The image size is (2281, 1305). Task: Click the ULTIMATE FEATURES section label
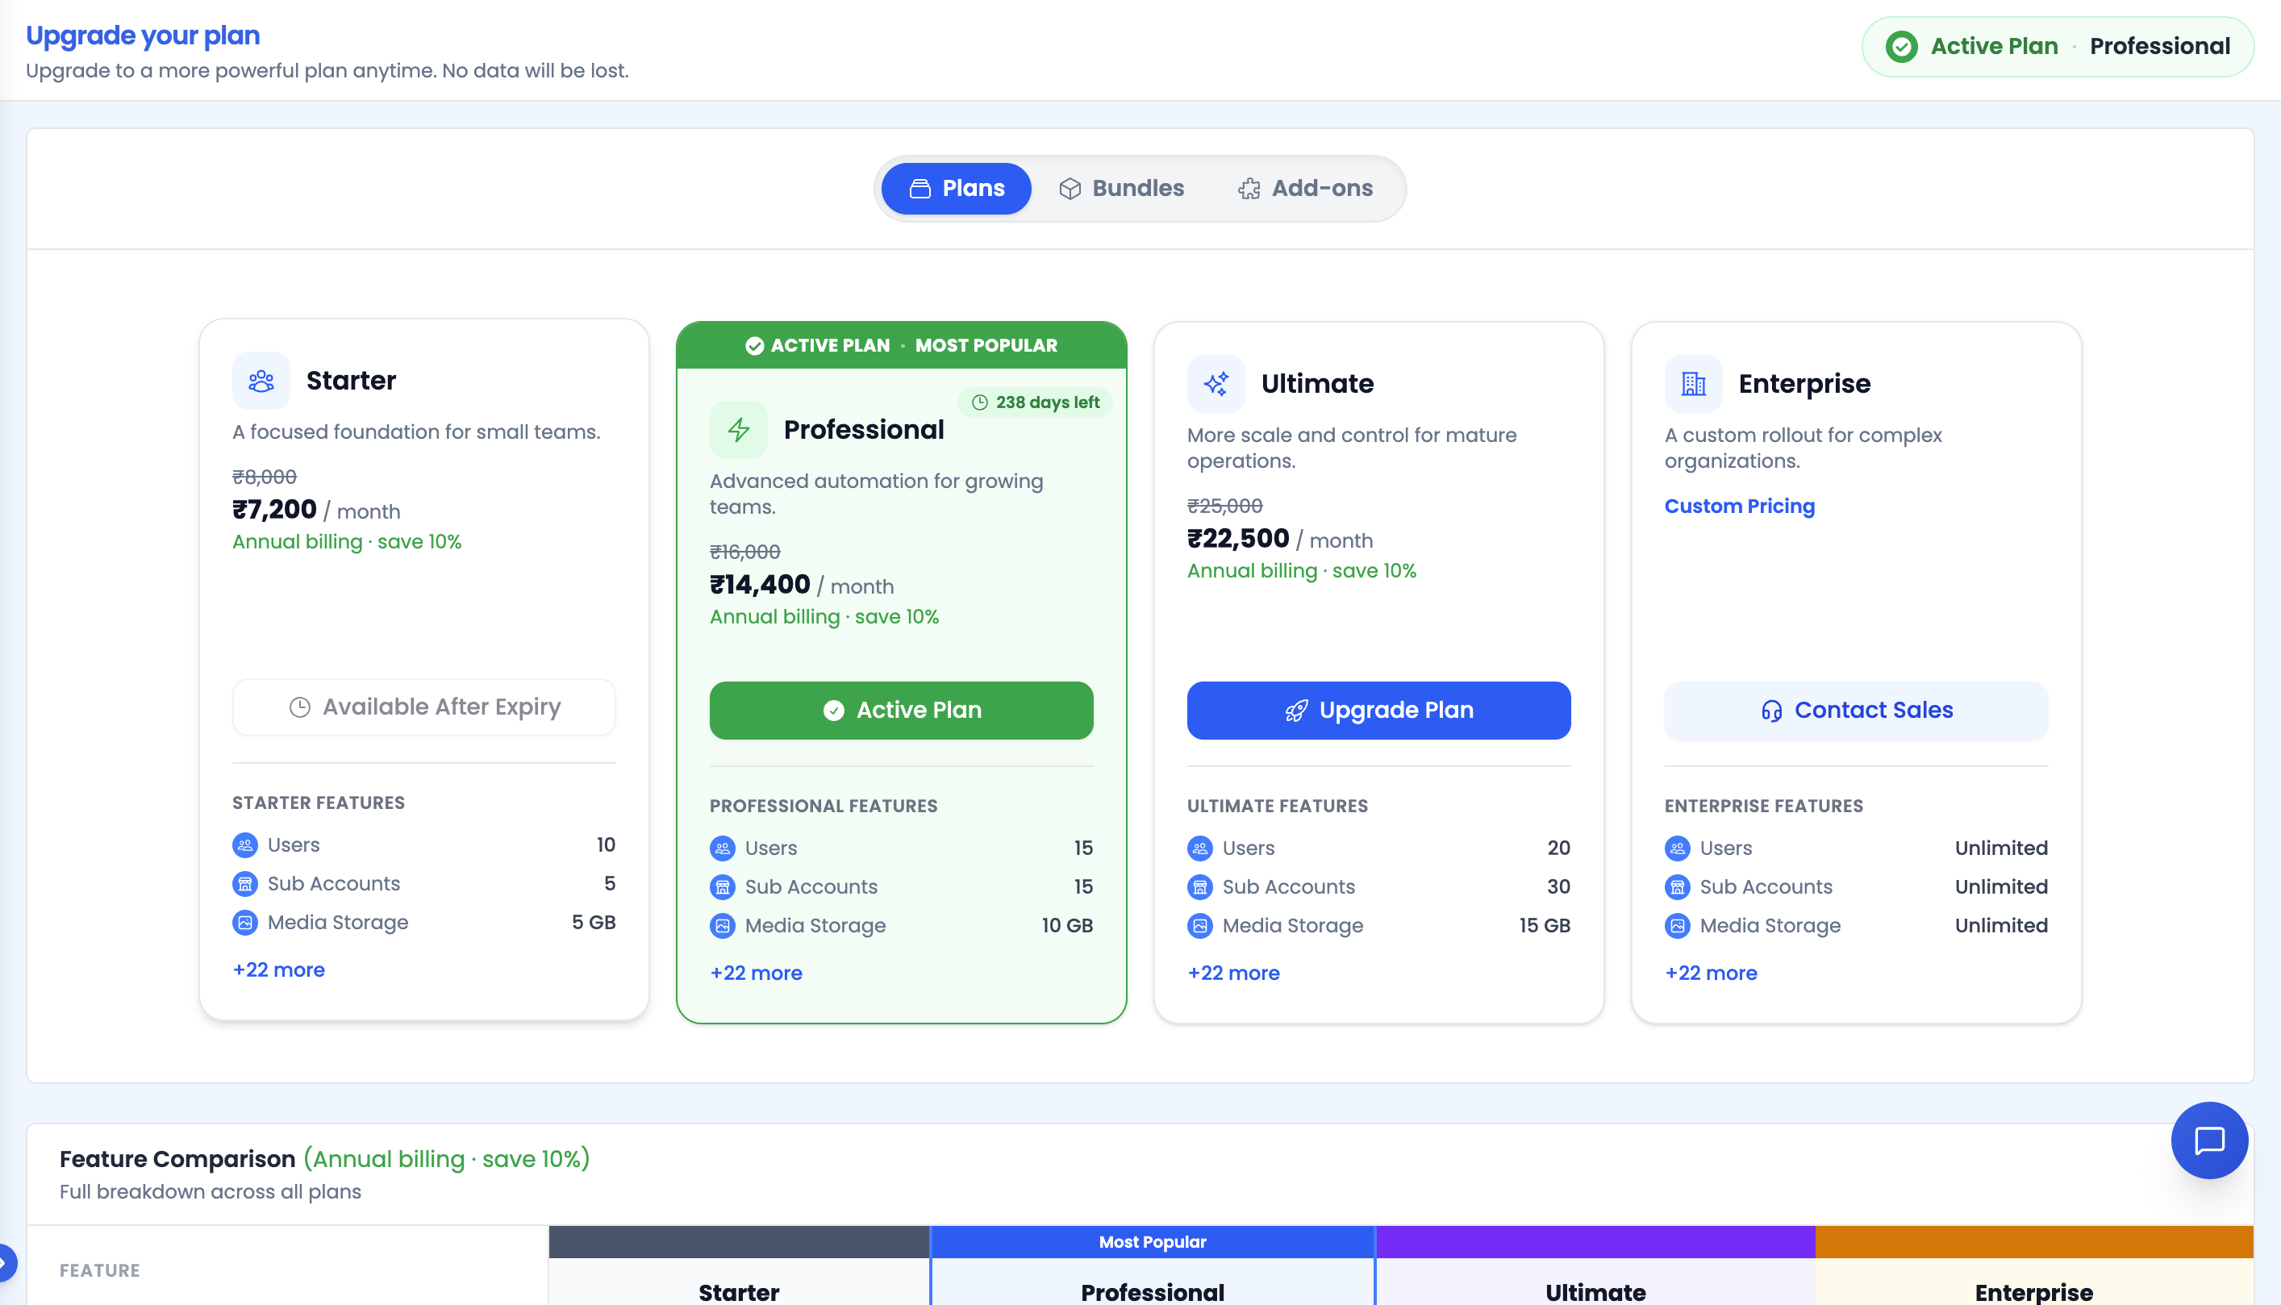click(x=1277, y=807)
